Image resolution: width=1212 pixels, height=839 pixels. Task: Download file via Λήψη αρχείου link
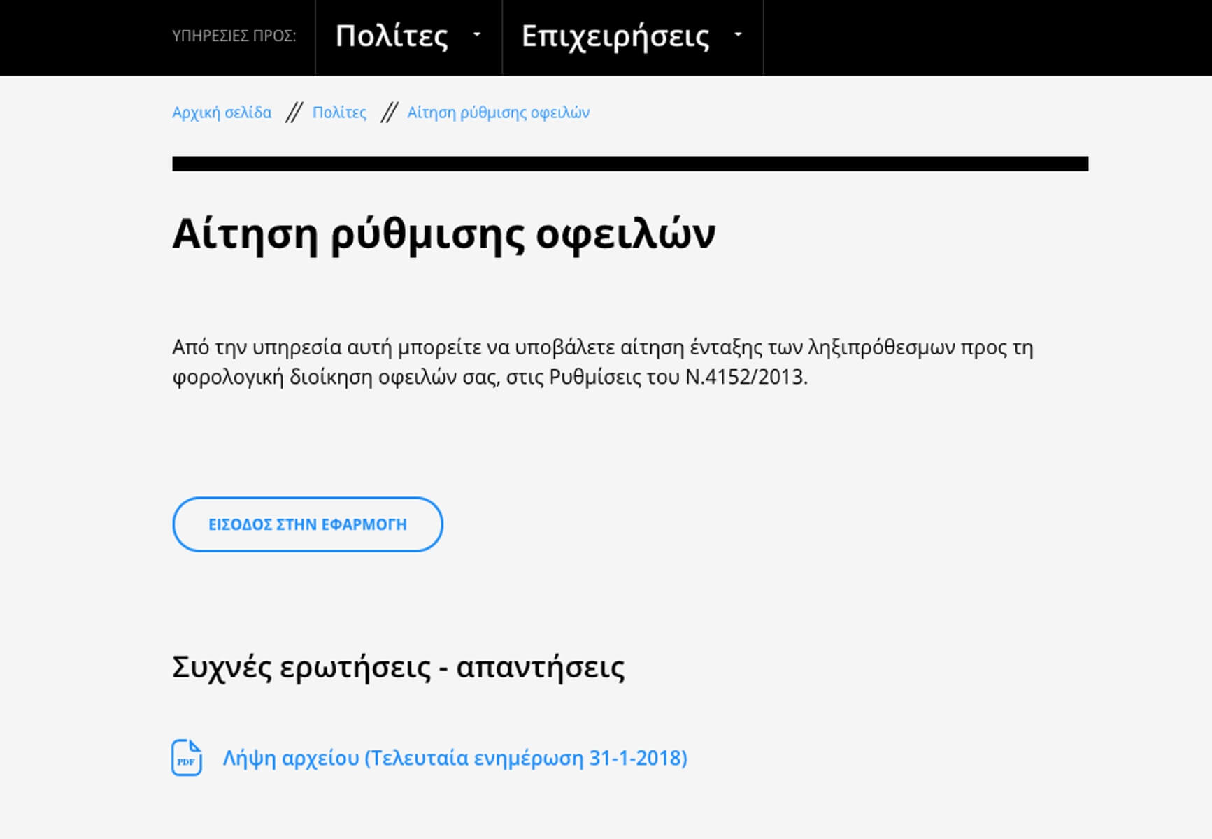pyautogui.click(x=455, y=758)
